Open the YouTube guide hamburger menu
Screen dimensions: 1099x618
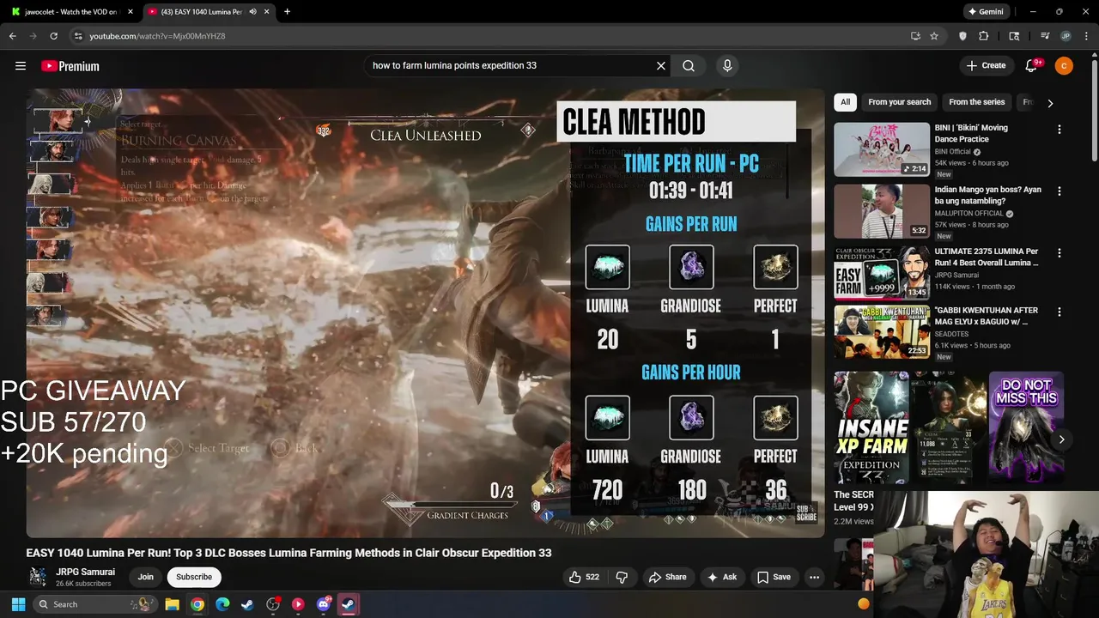tap(21, 66)
